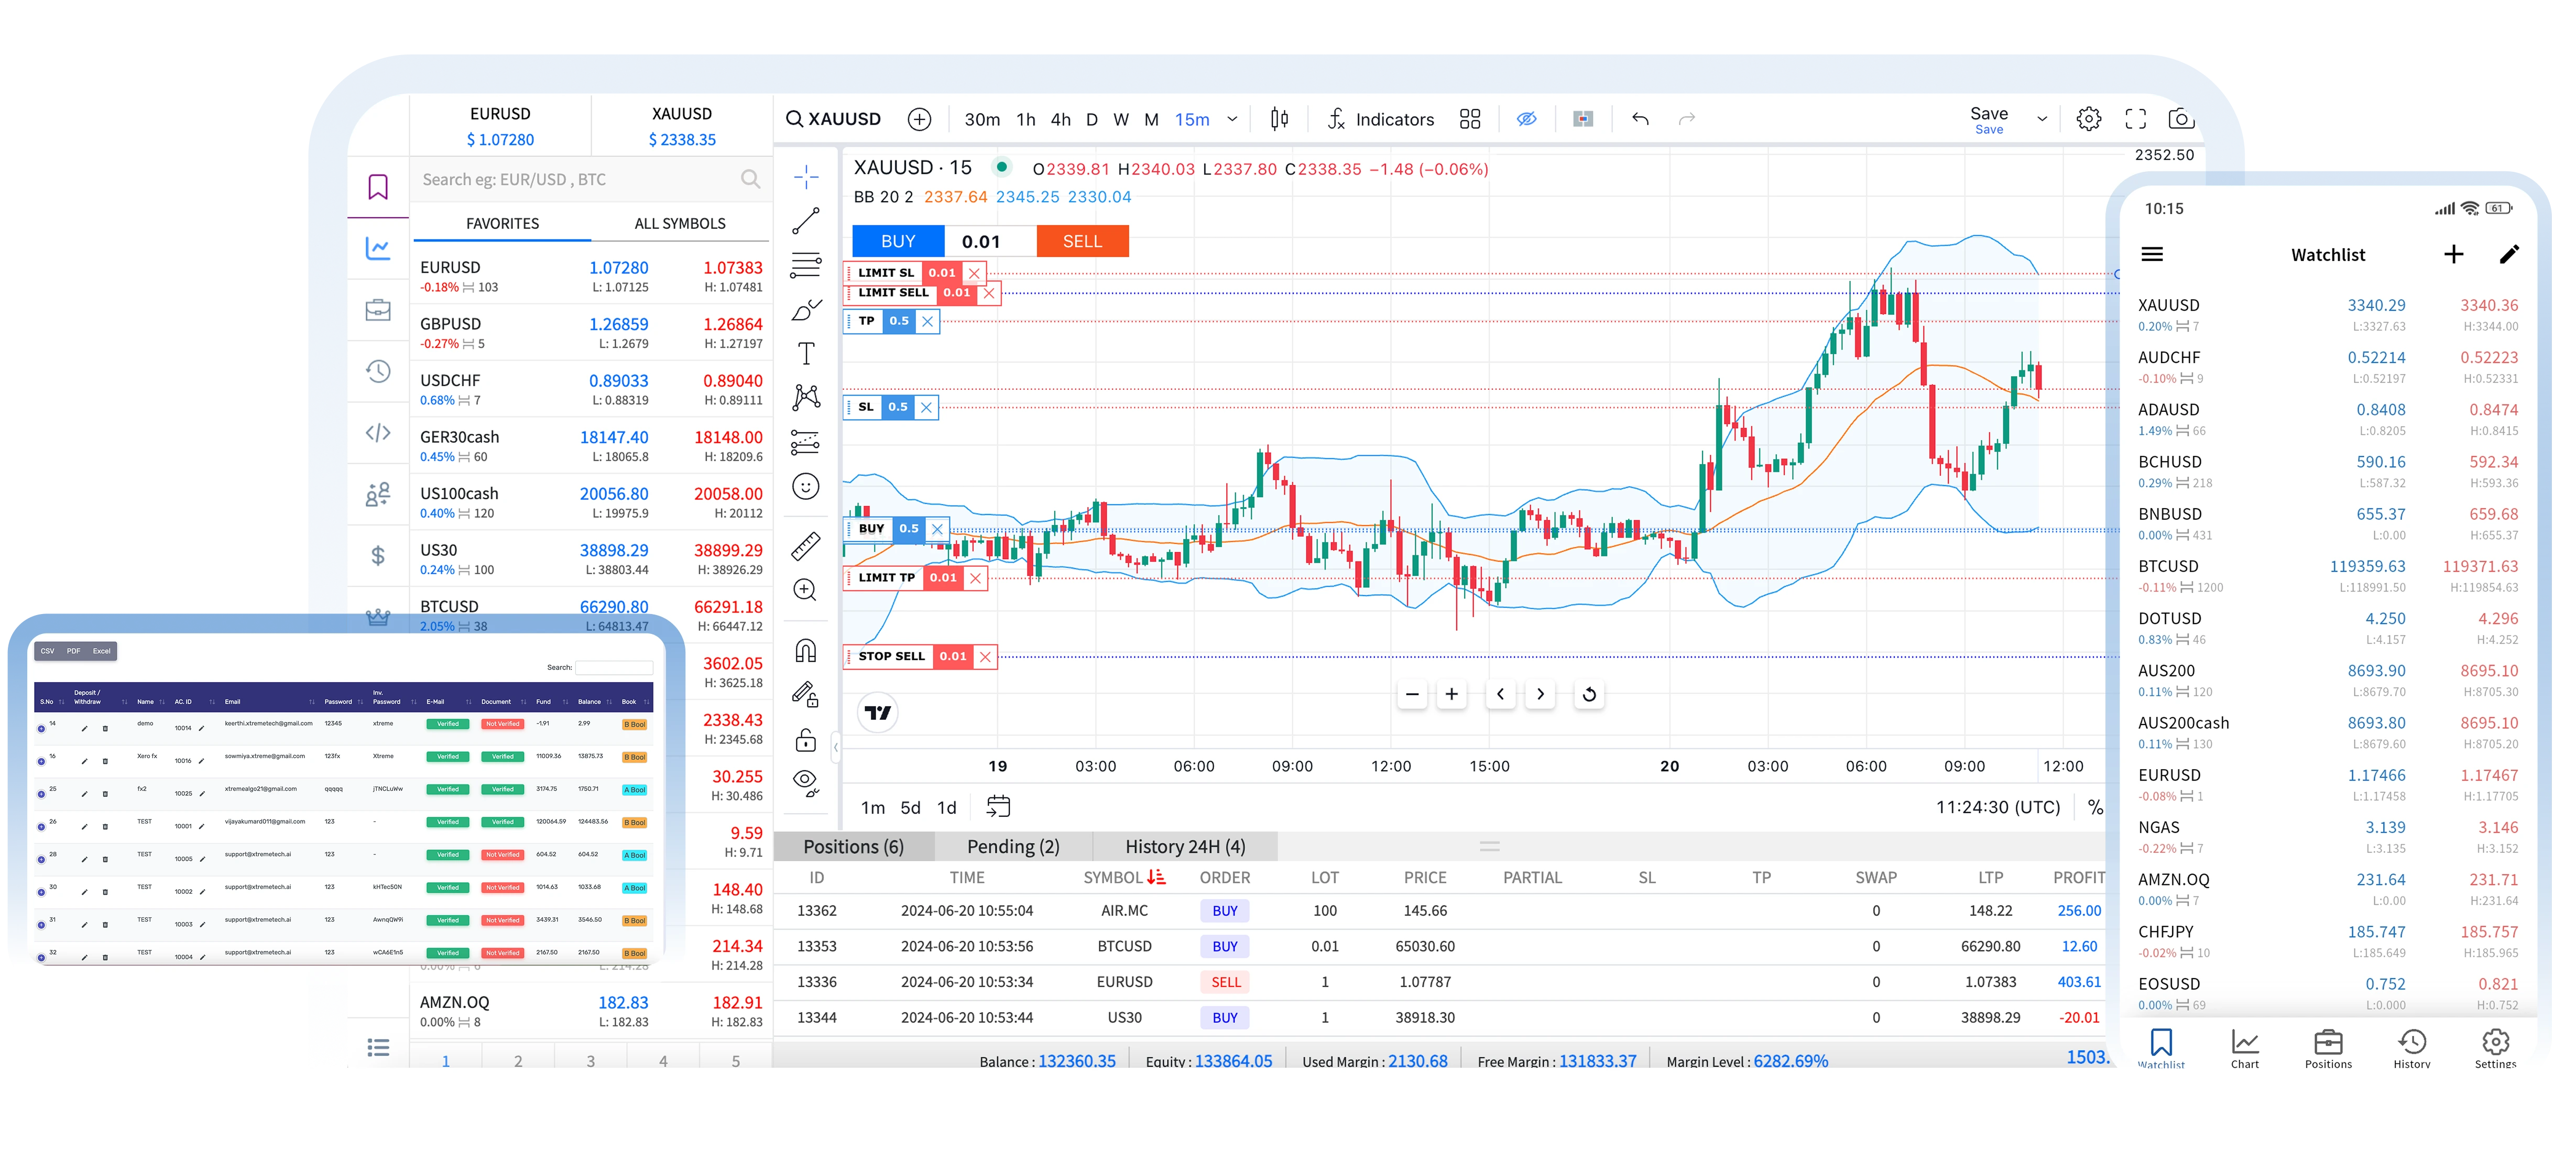Select the ruler measure tool

806,546
